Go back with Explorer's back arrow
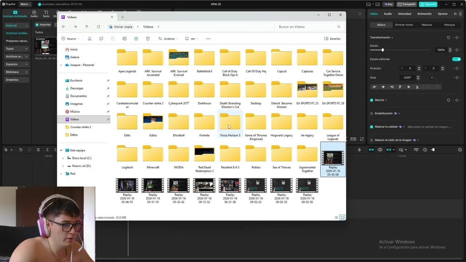Image resolution: width=466 pixels, height=262 pixels. click(63, 27)
